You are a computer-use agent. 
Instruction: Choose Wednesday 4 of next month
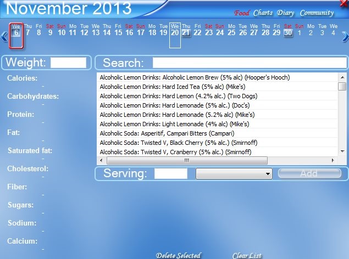pos(334,30)
